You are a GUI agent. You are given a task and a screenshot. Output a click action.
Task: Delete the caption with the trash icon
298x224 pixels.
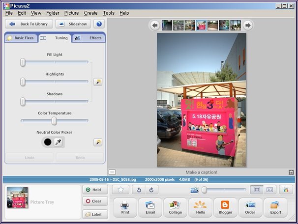click(291, 172)
